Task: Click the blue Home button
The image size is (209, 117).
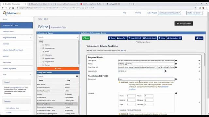Action: [x=199, y=38]
